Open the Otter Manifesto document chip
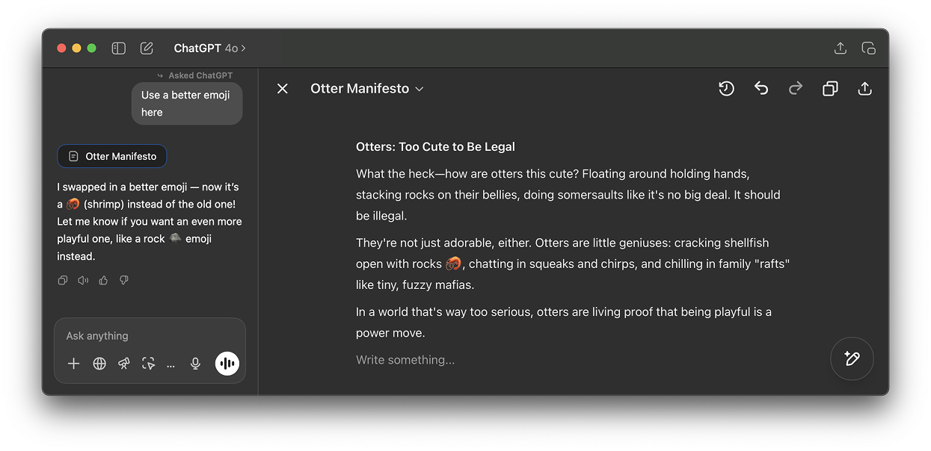This screenshot has height=451, width=931. (112, 157)
